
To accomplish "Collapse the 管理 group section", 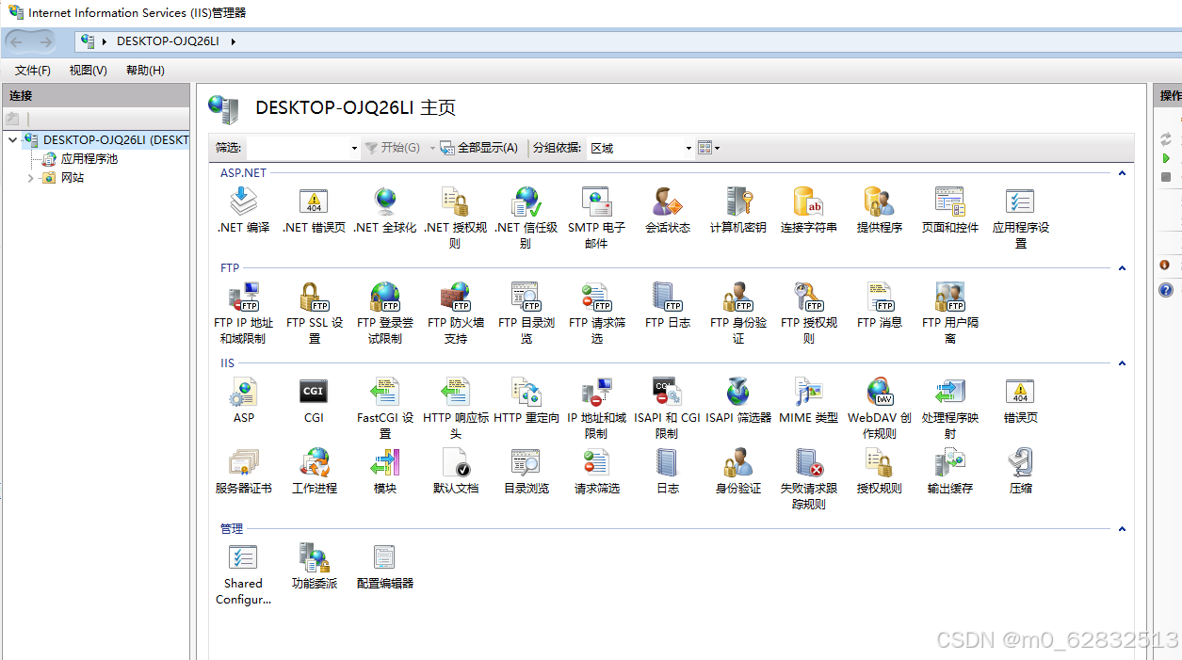I will [1122, 529].
